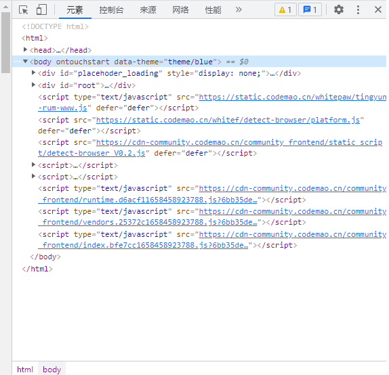Collapse the body element node

point(25,61)
